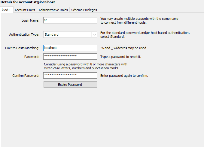Focus the Limit to Hosts Matching field
204x147 pixels.
pyautogui.click(x=70, y=48)
